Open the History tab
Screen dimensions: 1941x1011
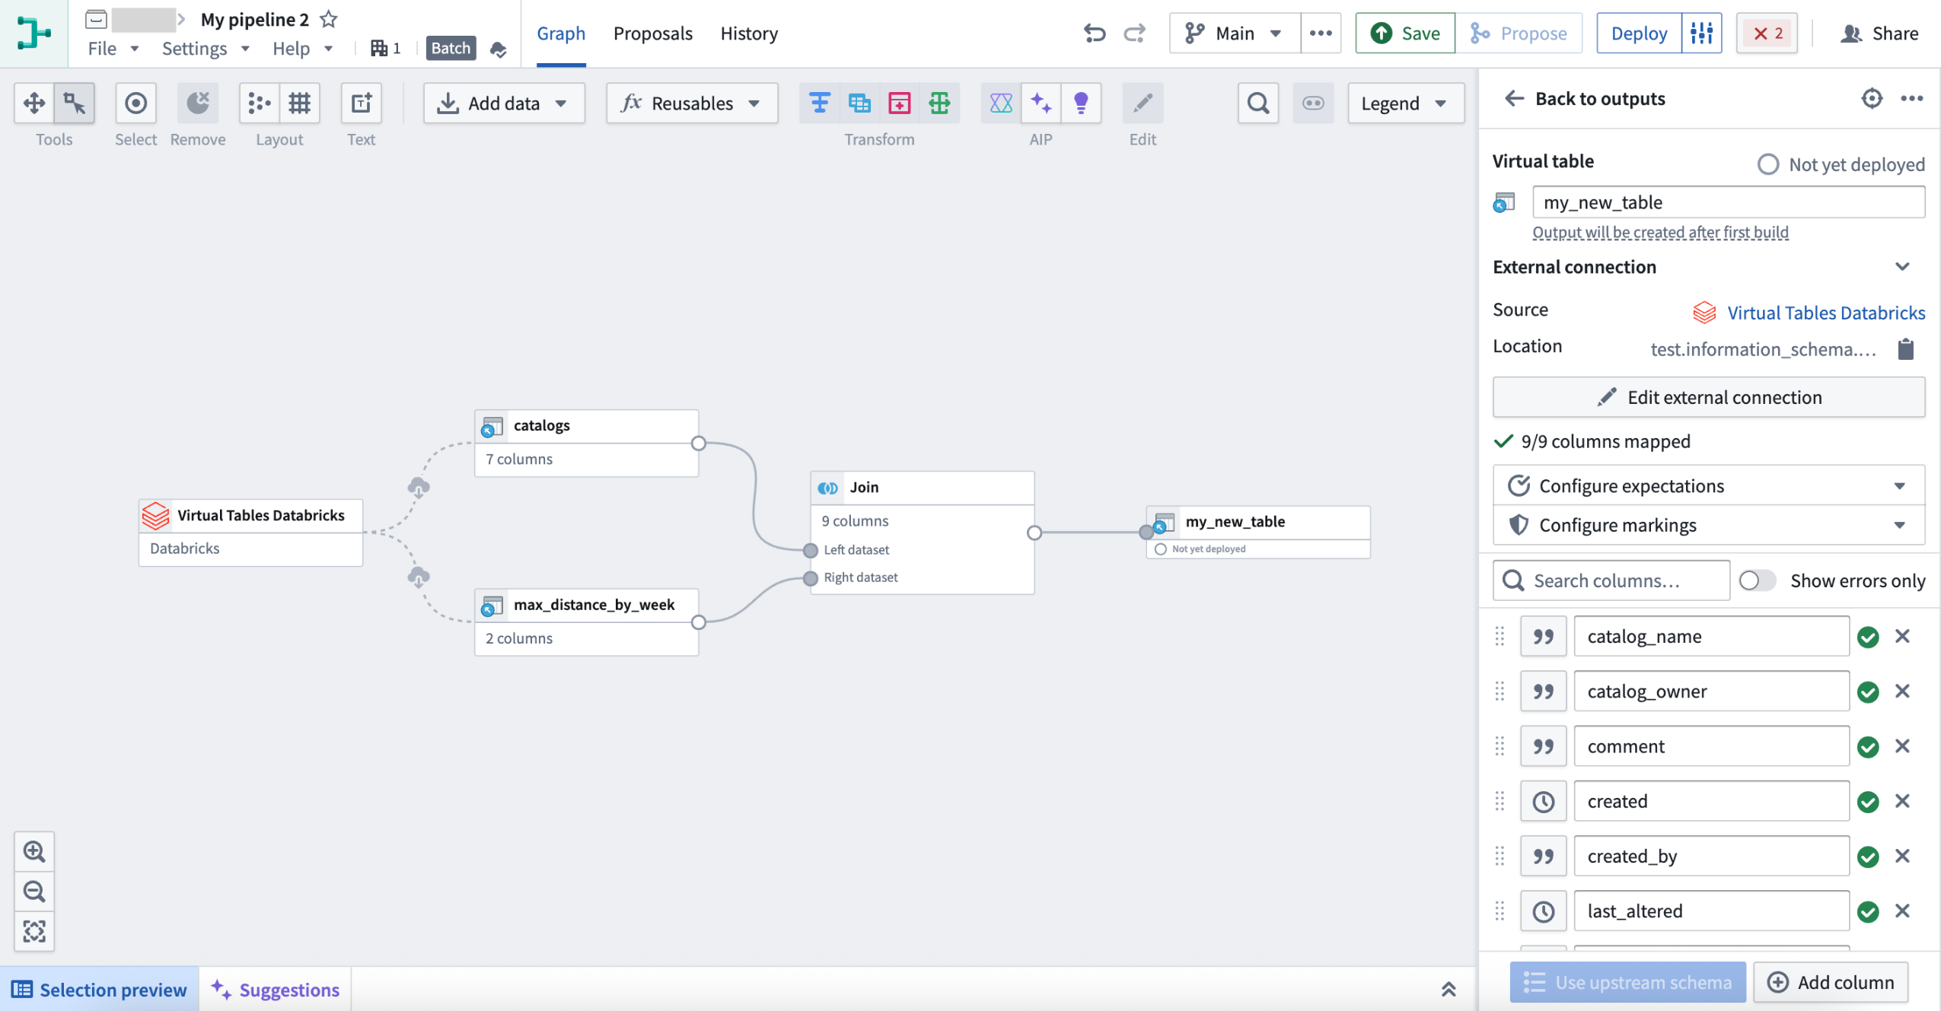[748, 33]
